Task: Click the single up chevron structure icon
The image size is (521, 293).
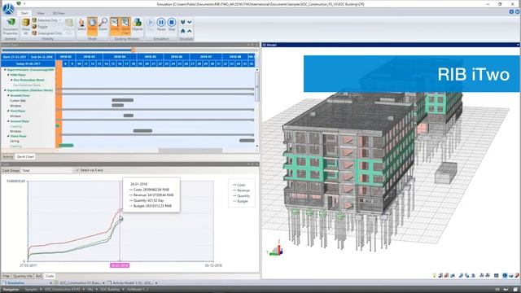Action: pyautogui.click(x=190, y=31)
